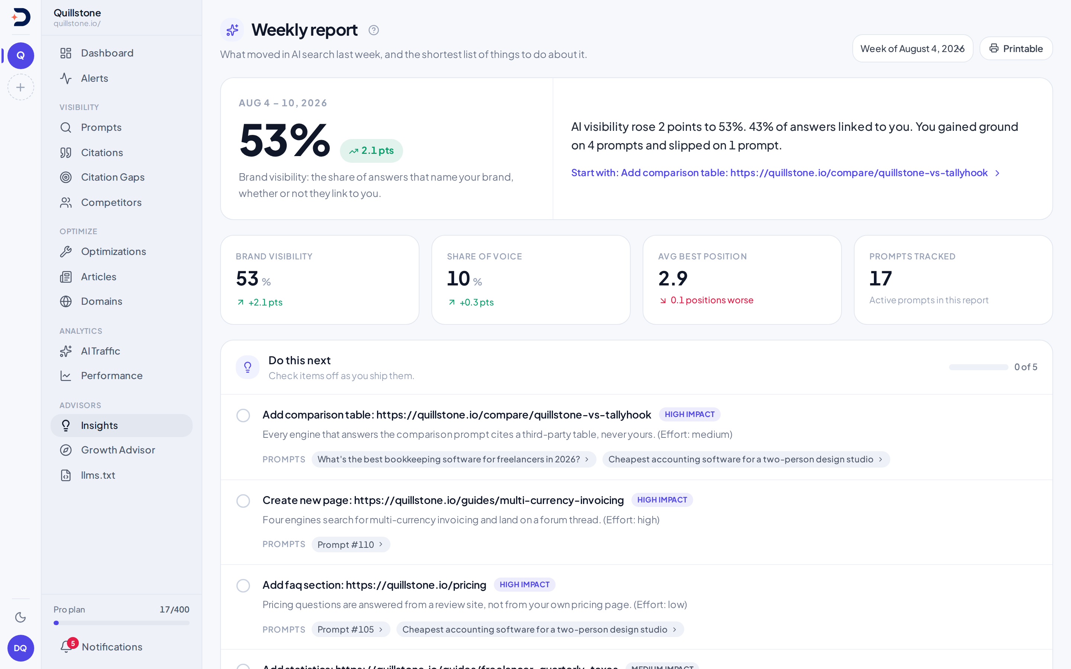Viewport: 1071px width, 669px height.
Task: Select the Q workspace avatar
Action: click(x=21, y=56)
